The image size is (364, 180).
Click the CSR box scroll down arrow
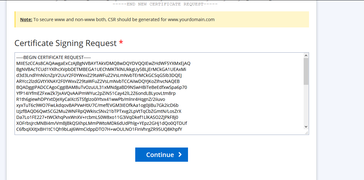306,126
